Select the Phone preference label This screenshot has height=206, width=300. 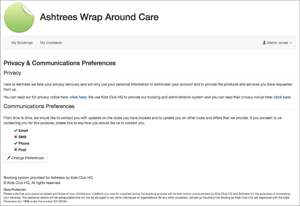coord(24,143)
